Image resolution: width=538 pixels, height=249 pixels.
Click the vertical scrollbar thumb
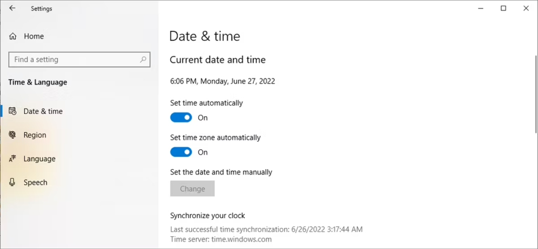coord(536,94)
